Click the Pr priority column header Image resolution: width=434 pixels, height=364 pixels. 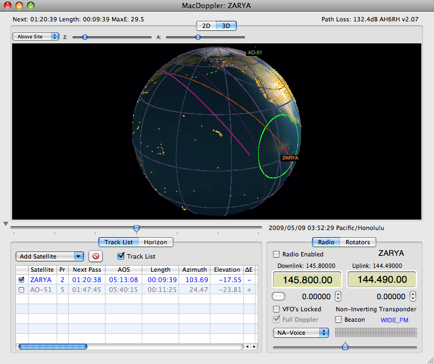[x=63, y=270]
